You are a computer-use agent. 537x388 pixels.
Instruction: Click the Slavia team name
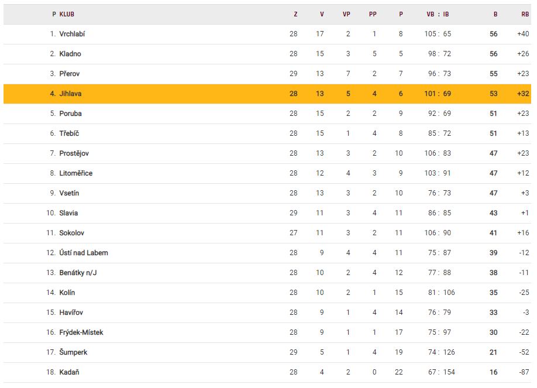pyautogui.click(x=68, y=213)
